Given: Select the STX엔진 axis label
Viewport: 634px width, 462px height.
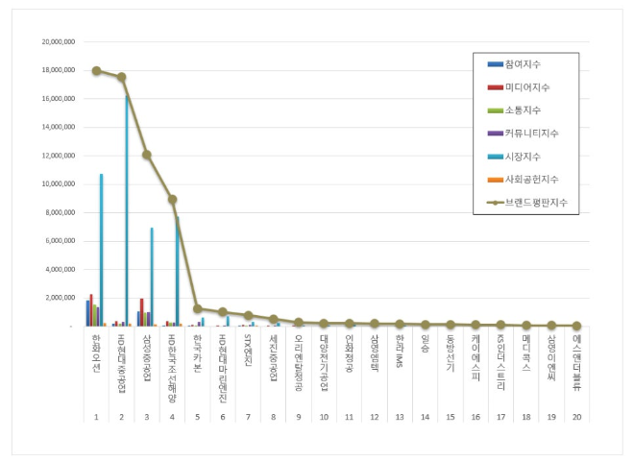Looking at the screenshot, I should tap(248, 351).
